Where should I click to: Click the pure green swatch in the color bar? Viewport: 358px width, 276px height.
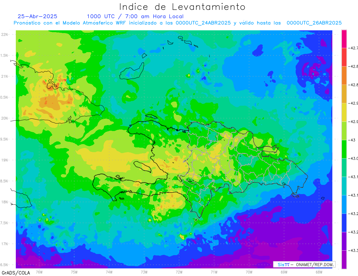(344, 149)
